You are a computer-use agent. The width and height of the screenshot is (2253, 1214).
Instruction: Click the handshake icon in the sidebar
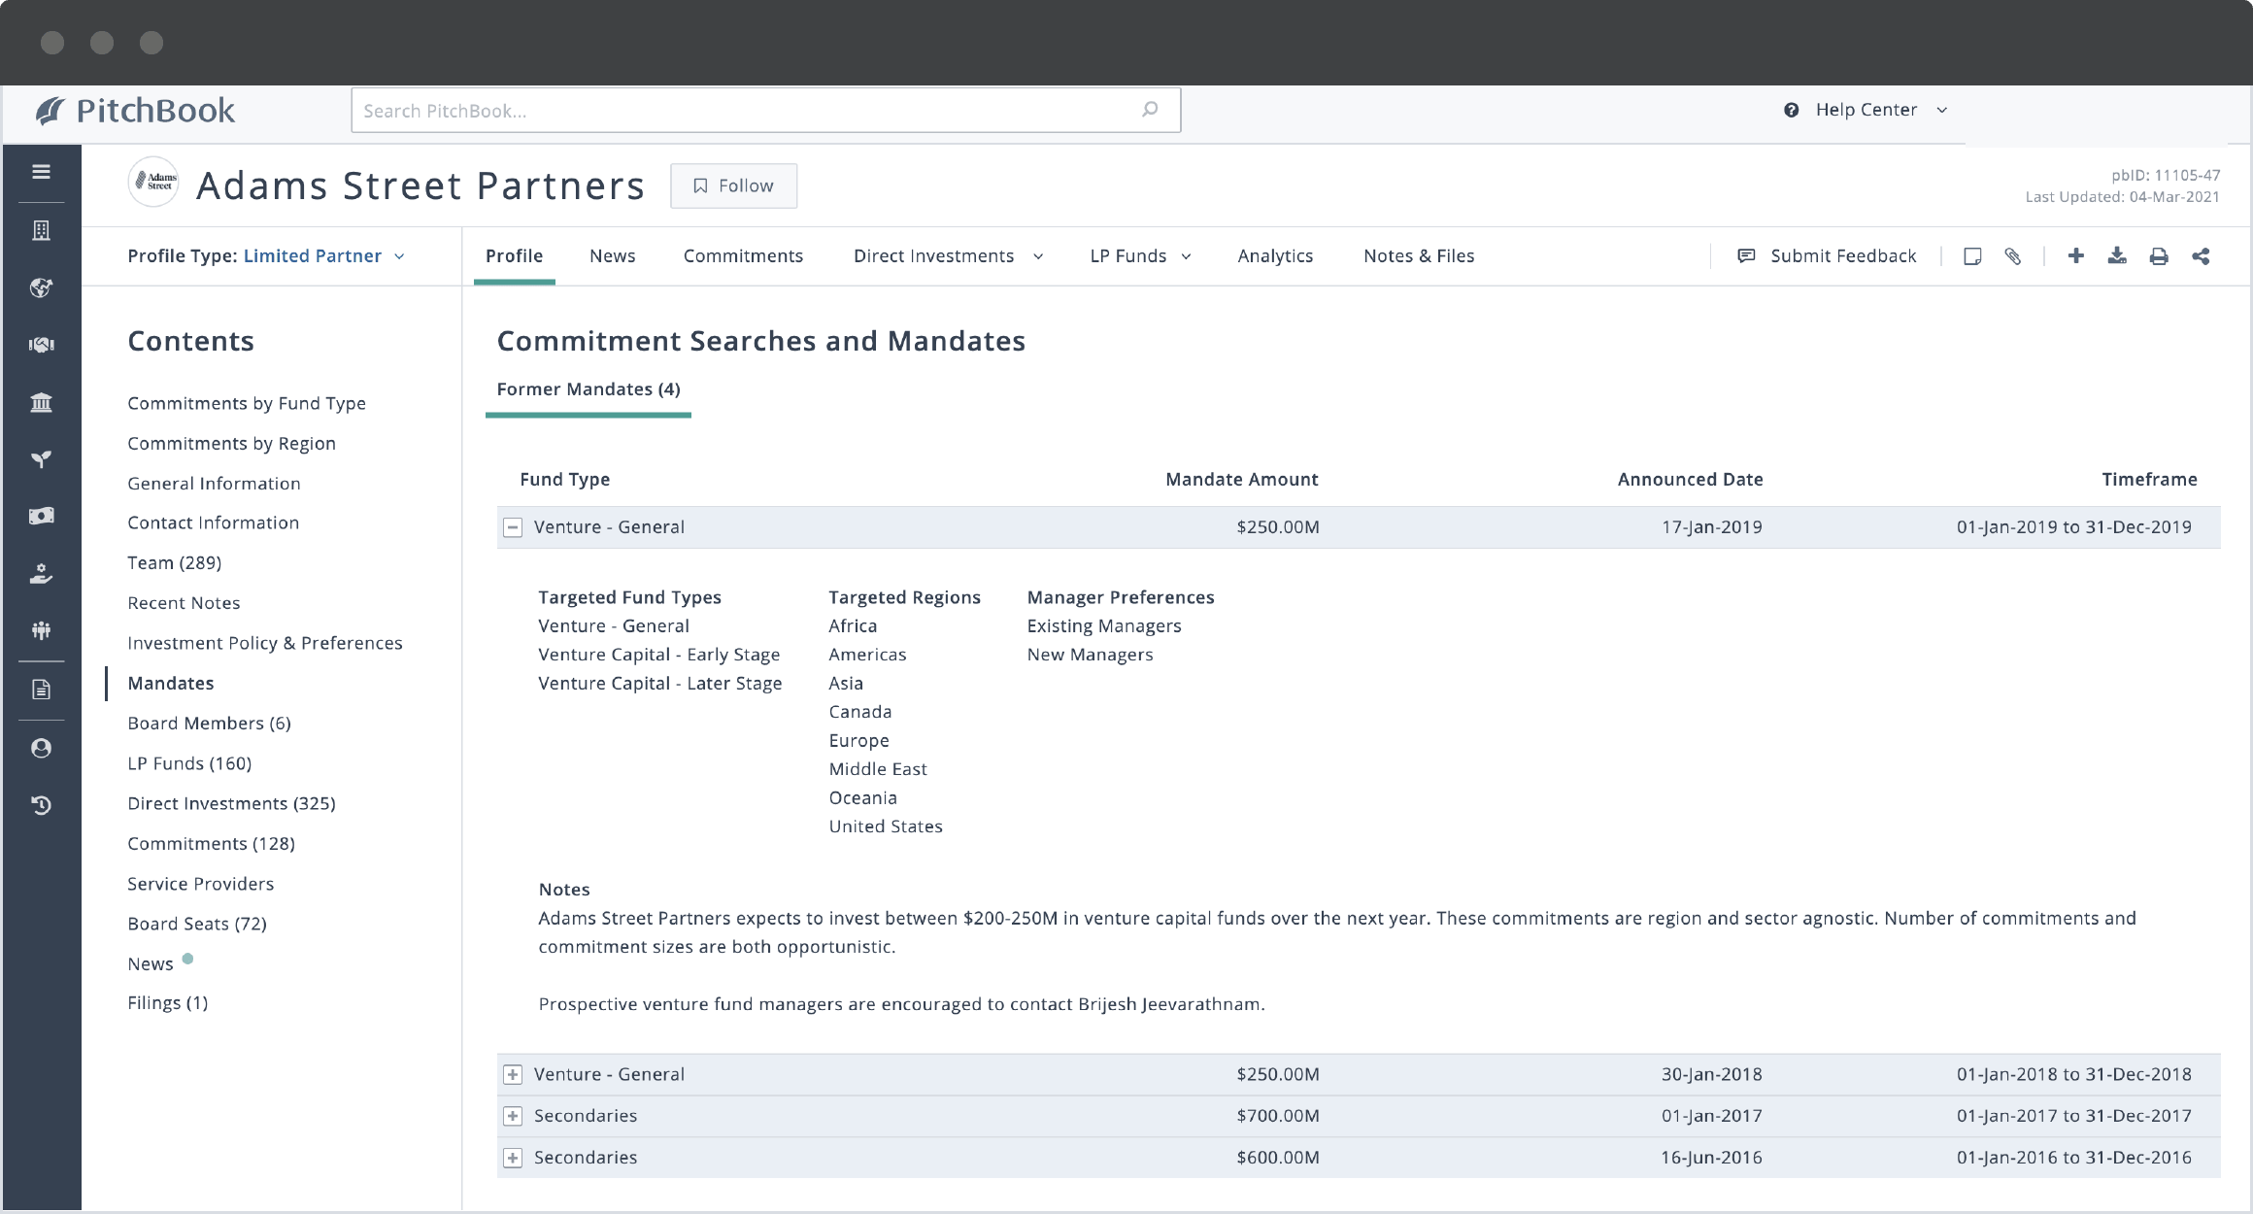(x=42, y=345)
